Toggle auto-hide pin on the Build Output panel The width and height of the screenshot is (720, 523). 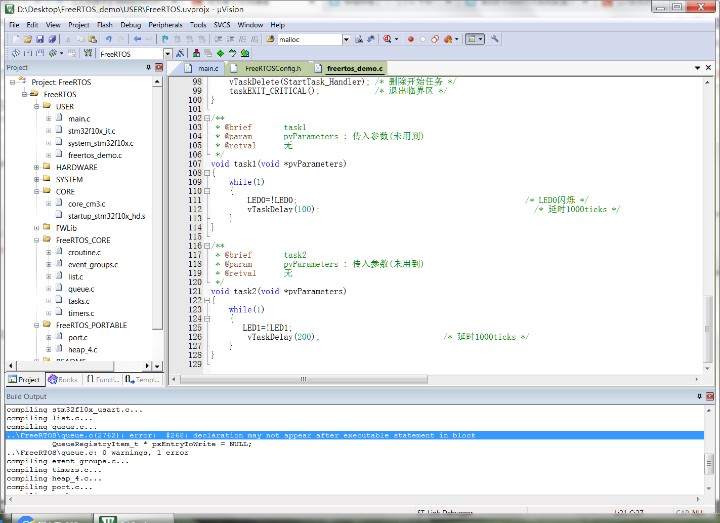click(x=699, y=396)
